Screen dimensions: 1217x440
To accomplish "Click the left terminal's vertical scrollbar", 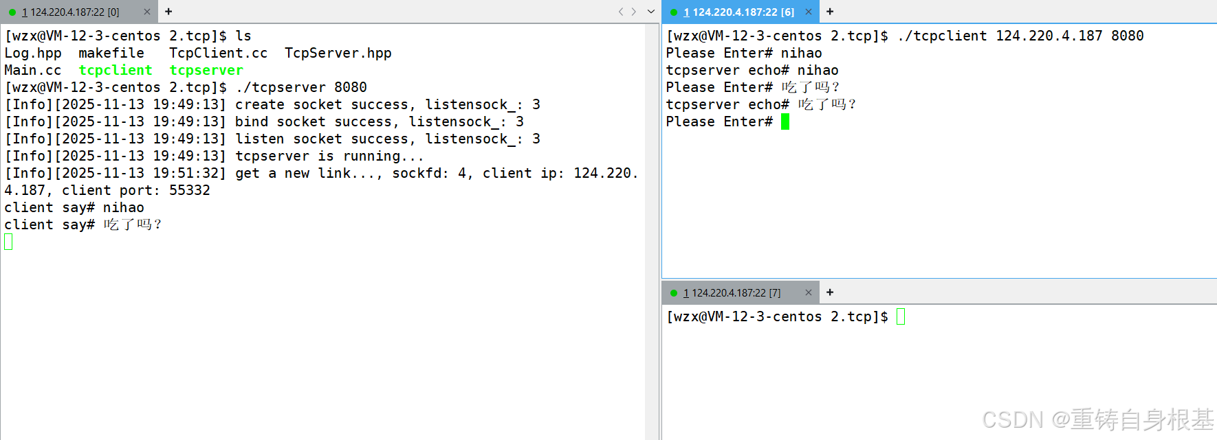I will coord(651,231).
